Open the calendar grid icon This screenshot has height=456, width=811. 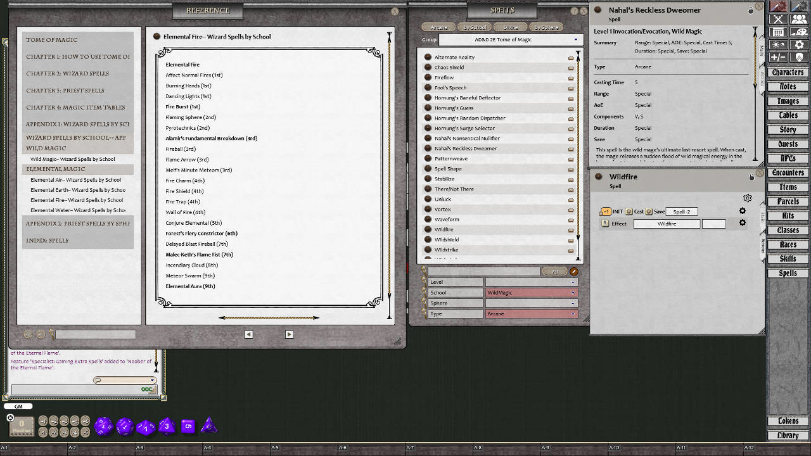[x=778, y=32]
